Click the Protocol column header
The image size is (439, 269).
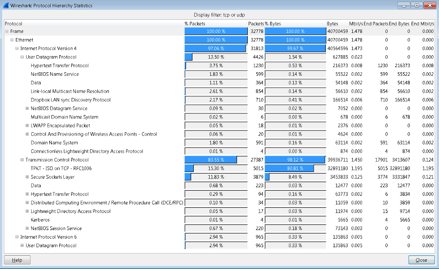94,24
